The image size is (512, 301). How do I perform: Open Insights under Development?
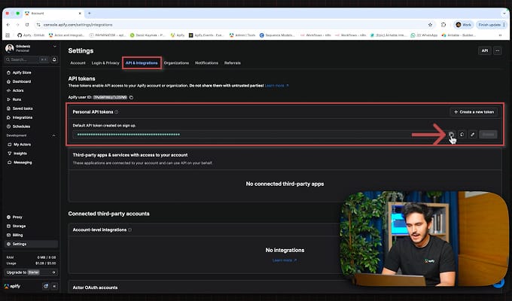tap(17, 154)
